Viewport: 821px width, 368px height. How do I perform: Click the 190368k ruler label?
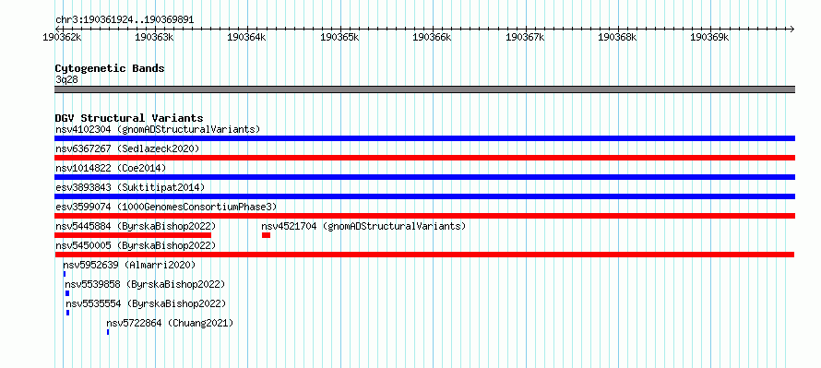coord(617,37)
